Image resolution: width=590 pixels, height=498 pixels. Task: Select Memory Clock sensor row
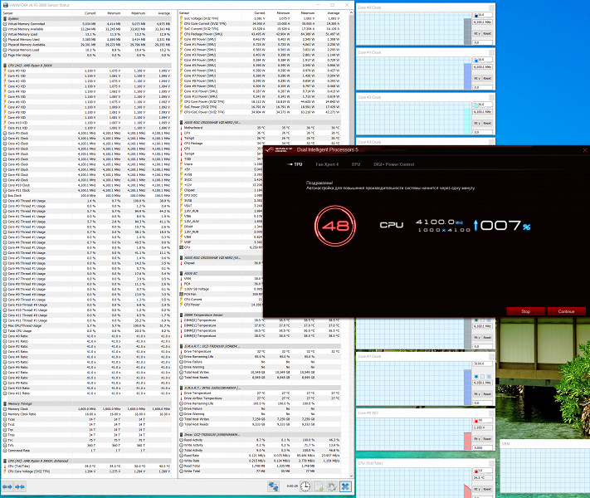pos(87,409)
